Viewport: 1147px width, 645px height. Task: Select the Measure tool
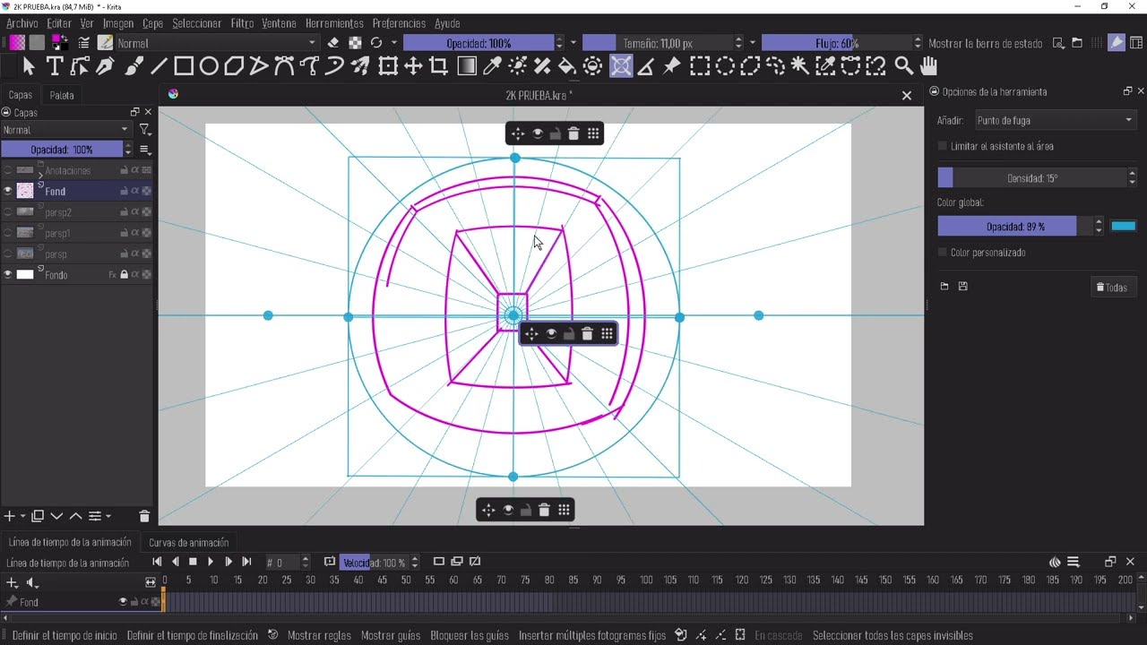click(646, 65)
